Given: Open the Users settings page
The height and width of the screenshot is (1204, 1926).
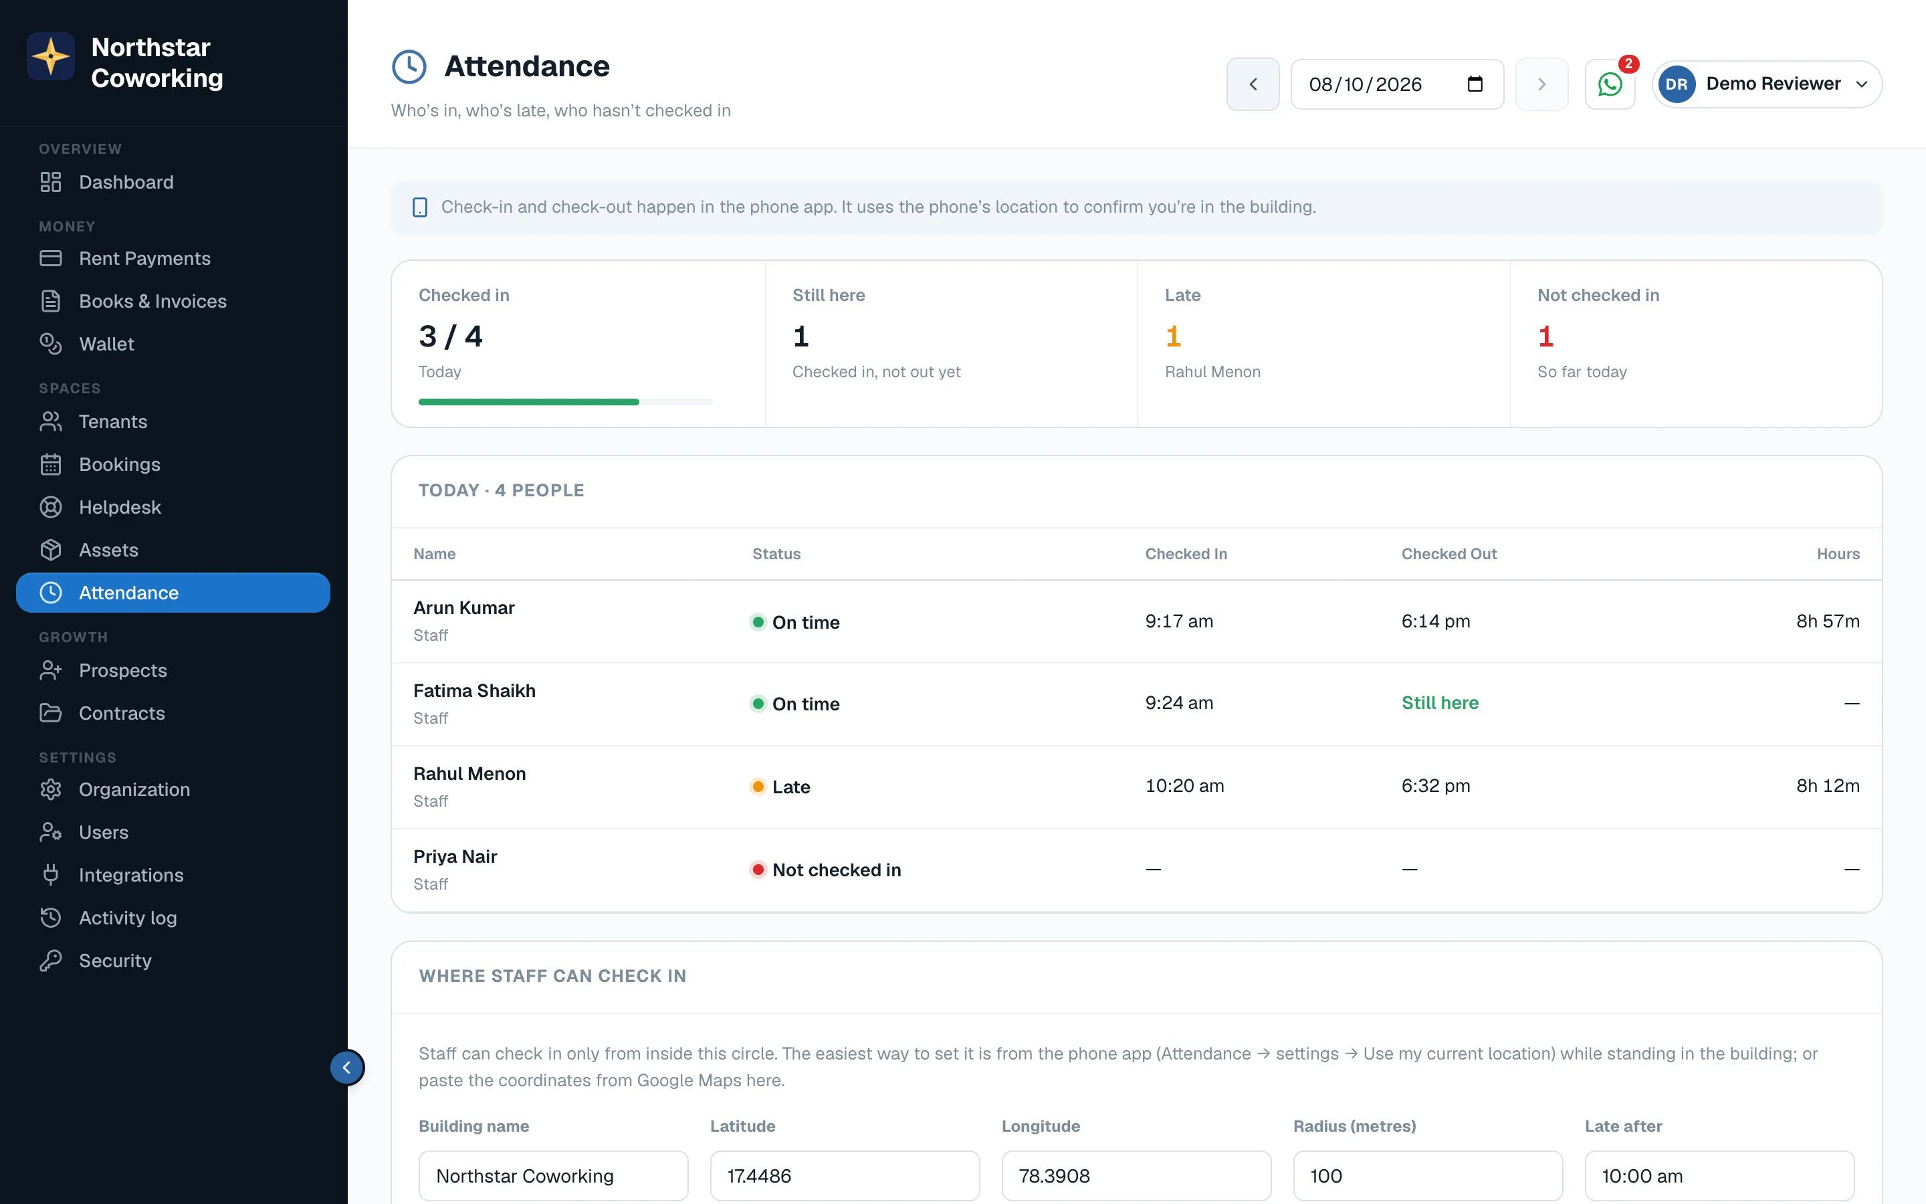Looking at the screenshot, I should (173, 833).
